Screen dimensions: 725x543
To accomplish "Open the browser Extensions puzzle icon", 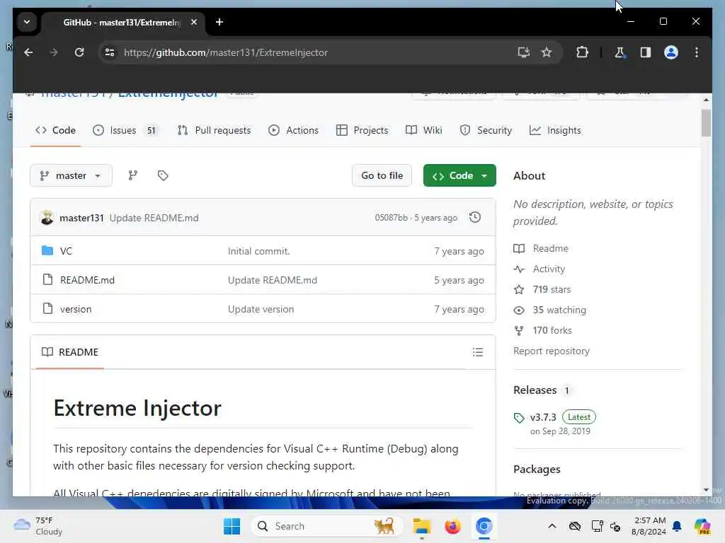I will [582, 52].
